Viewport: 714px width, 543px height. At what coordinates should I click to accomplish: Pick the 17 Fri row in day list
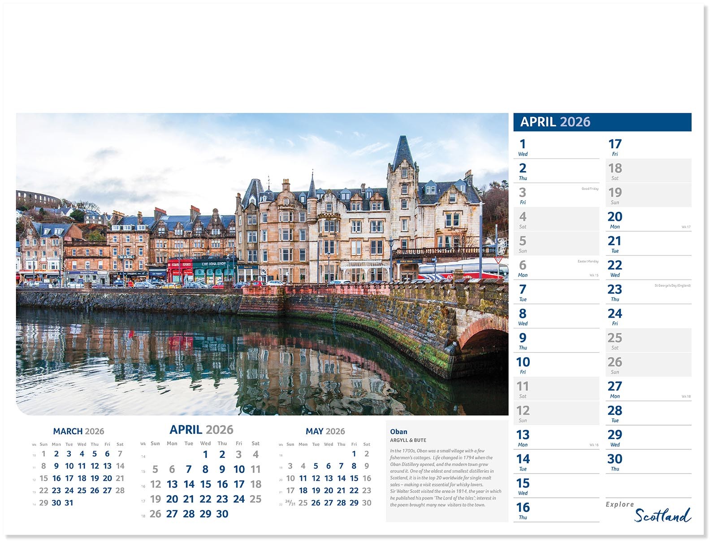coord(648,147)
